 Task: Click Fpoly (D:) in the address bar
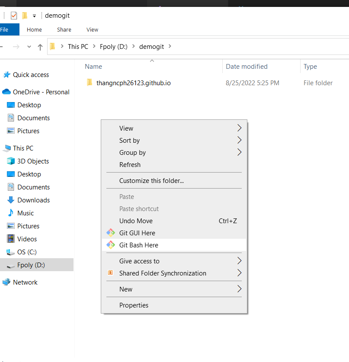(114, 47)
